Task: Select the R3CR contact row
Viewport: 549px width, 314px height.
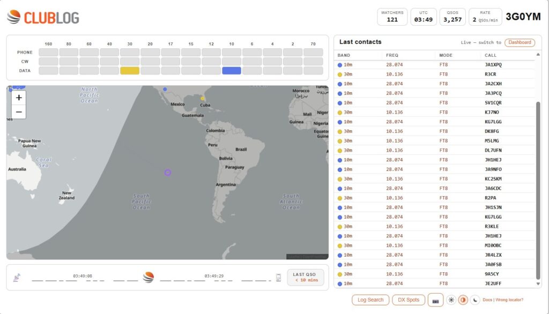Action: click(x=434, y=74)
